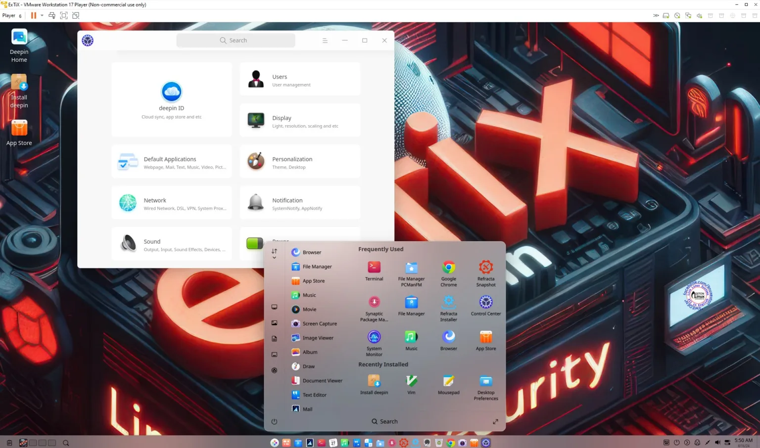Viewport: 760px width, 448px height.
Task: Select the Mail entry in the launcher list
Action: click(307, 409)
